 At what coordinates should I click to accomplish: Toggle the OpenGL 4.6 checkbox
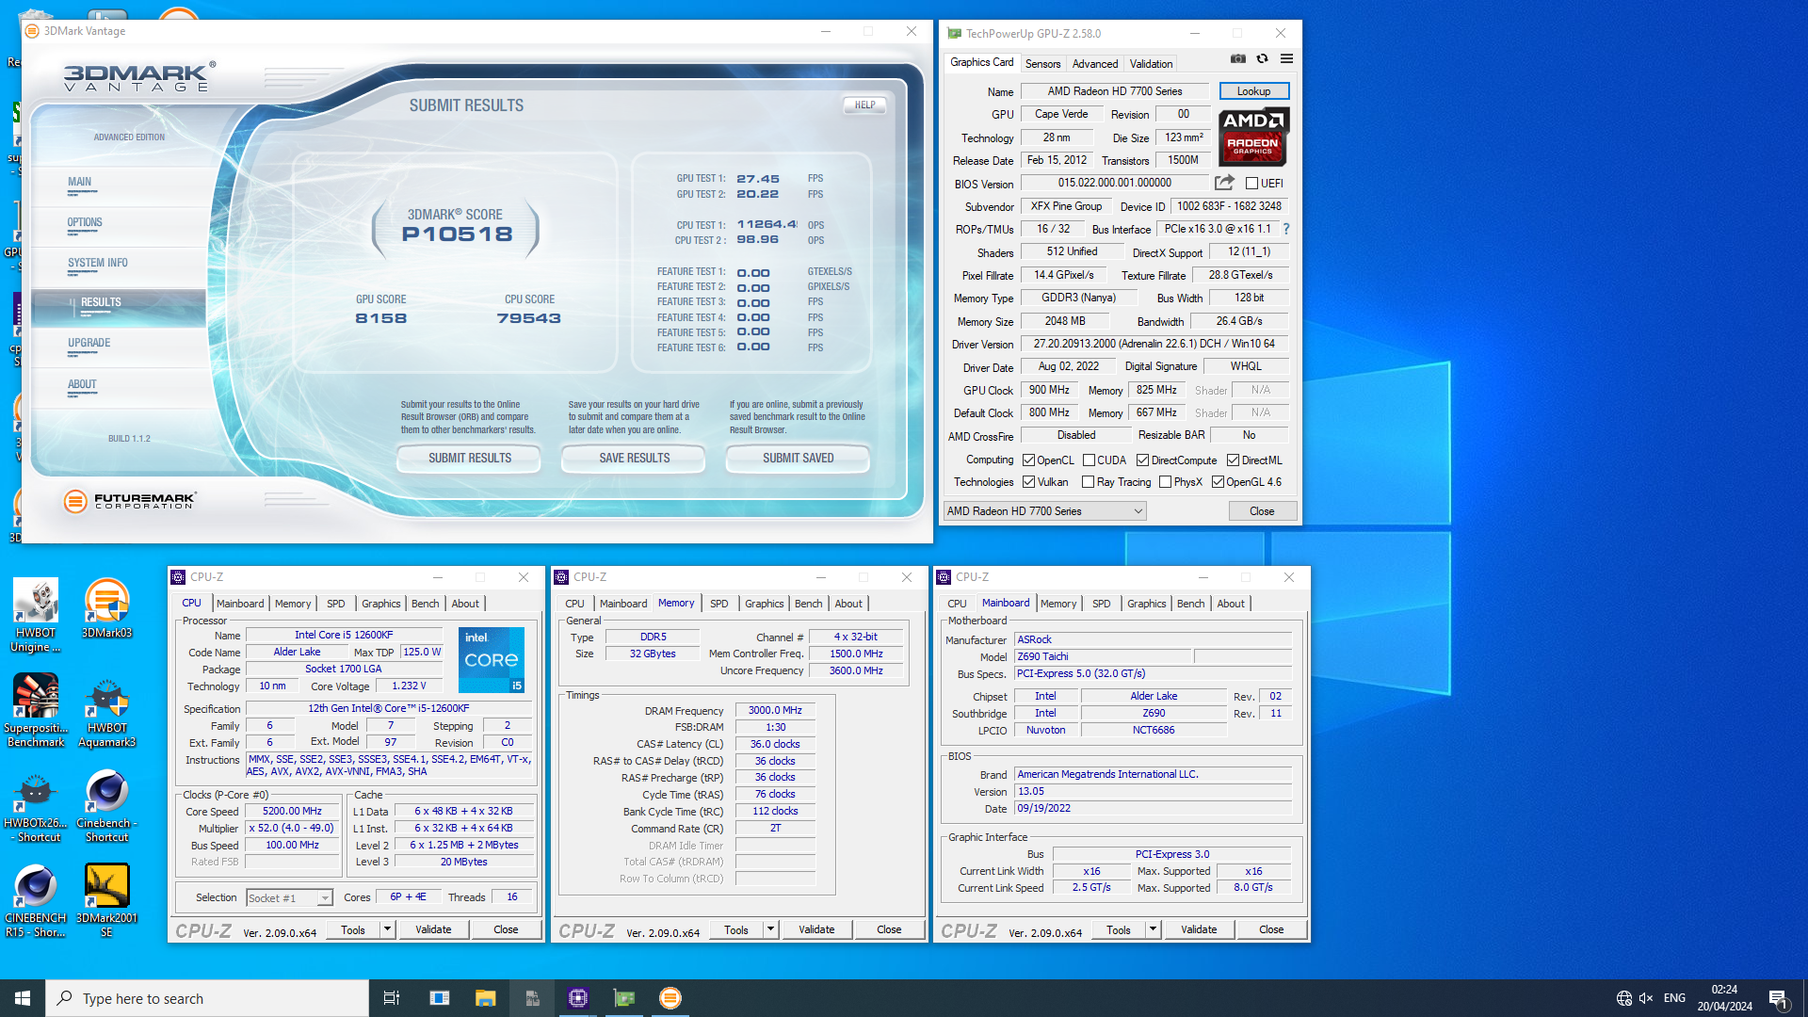(1218, 482)
